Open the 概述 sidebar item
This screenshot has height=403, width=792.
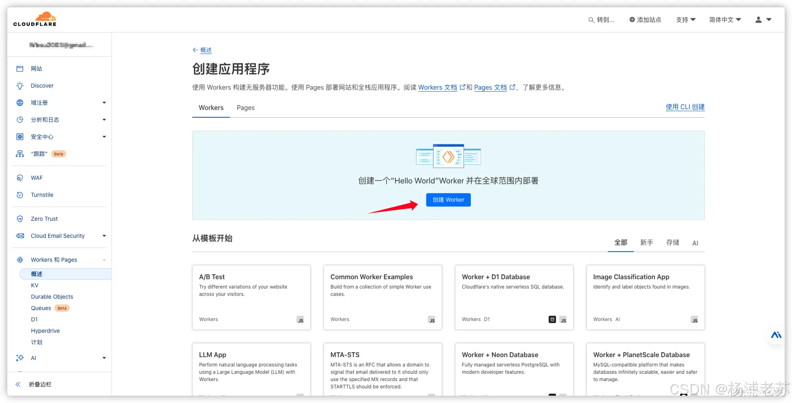tap(65, 274)
